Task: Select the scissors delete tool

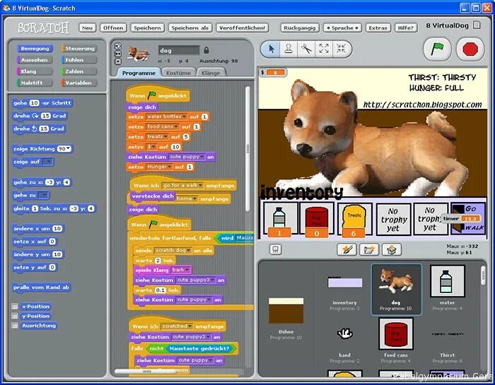Action: pos(306,49)
